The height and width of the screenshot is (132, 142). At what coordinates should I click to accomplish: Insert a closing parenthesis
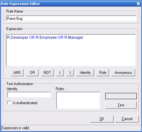pos(70,73)
